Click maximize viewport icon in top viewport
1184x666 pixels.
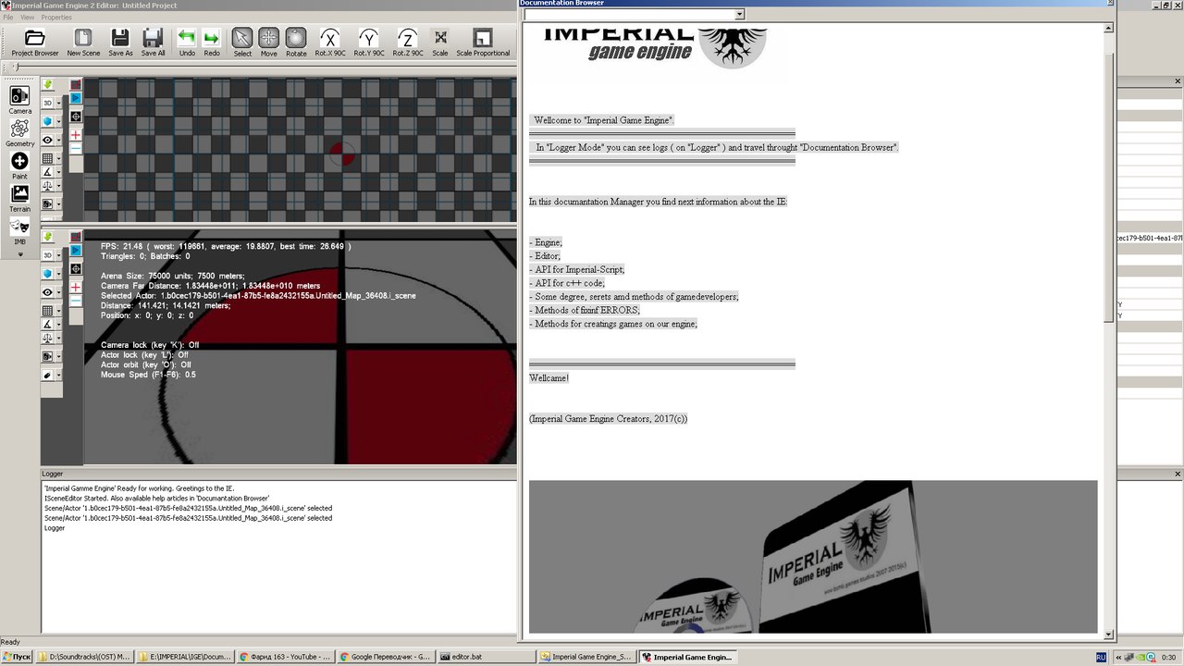click(x=76, y=84)
